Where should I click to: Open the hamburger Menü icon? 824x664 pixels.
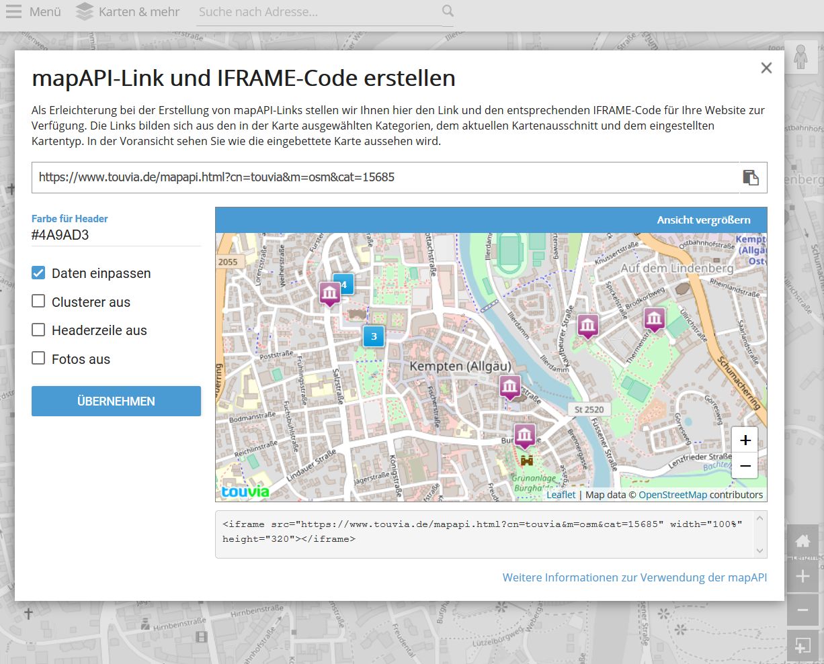coord(13,12)
